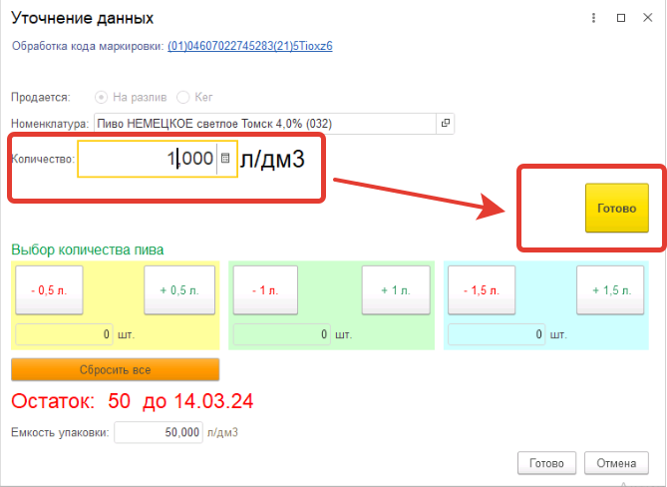The height and width of the screenshot is (487, 667).
Task: Open the marking code link (01)04607022745283
Action: [249, 46]
